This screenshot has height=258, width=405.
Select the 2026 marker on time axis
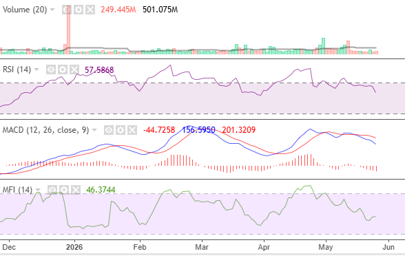[74, 247]
